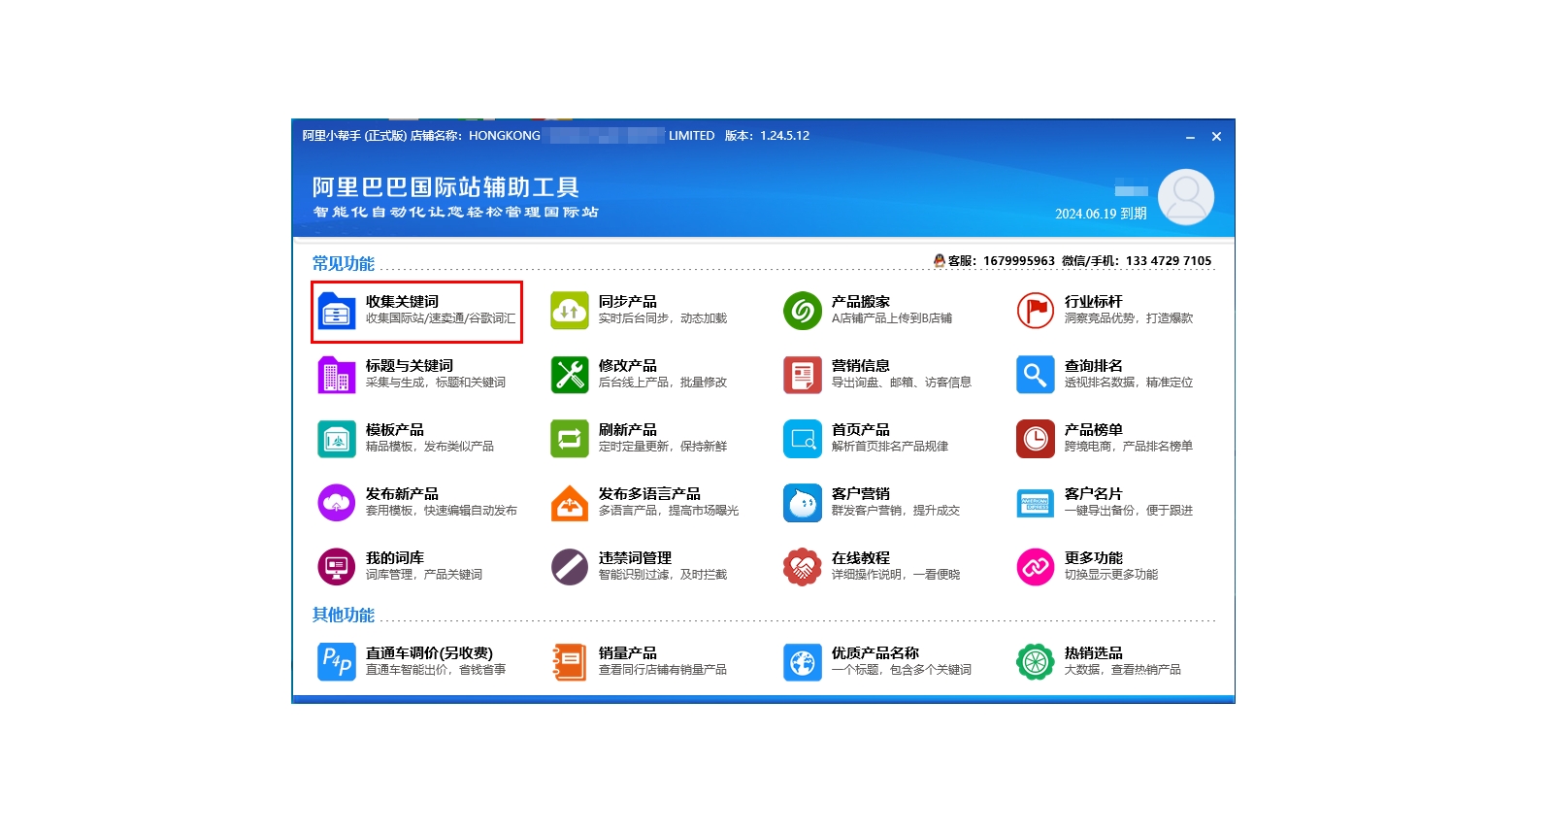
Task: Open the 客户营销 blue mascot icon
Action: click(803, 503)
